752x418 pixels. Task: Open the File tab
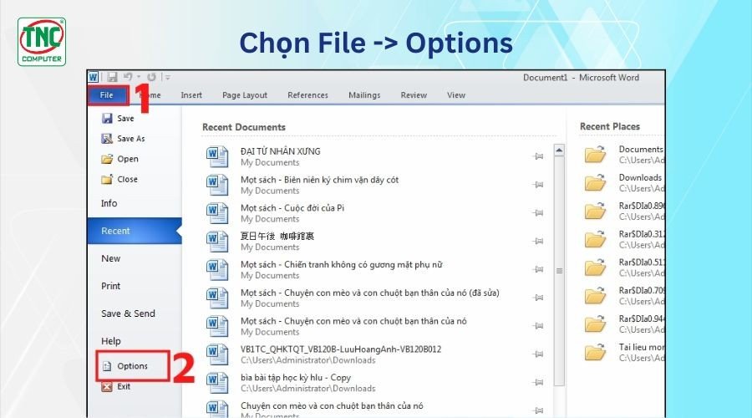pos(106,95)
